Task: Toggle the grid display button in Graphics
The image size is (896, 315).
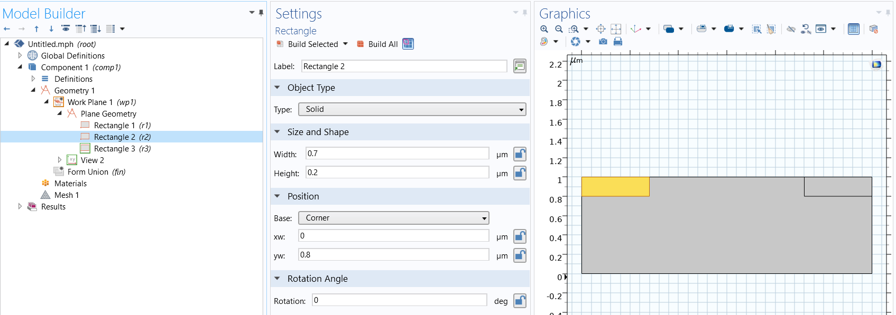Action: [853, 29]
